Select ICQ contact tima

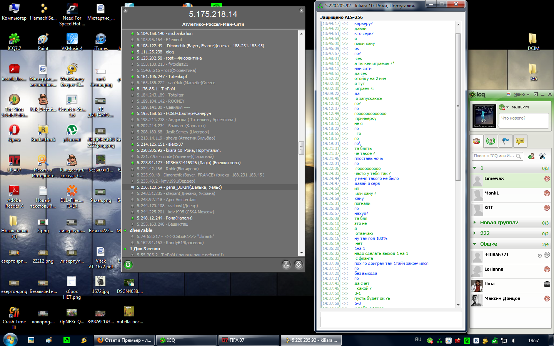coord(511,286)
